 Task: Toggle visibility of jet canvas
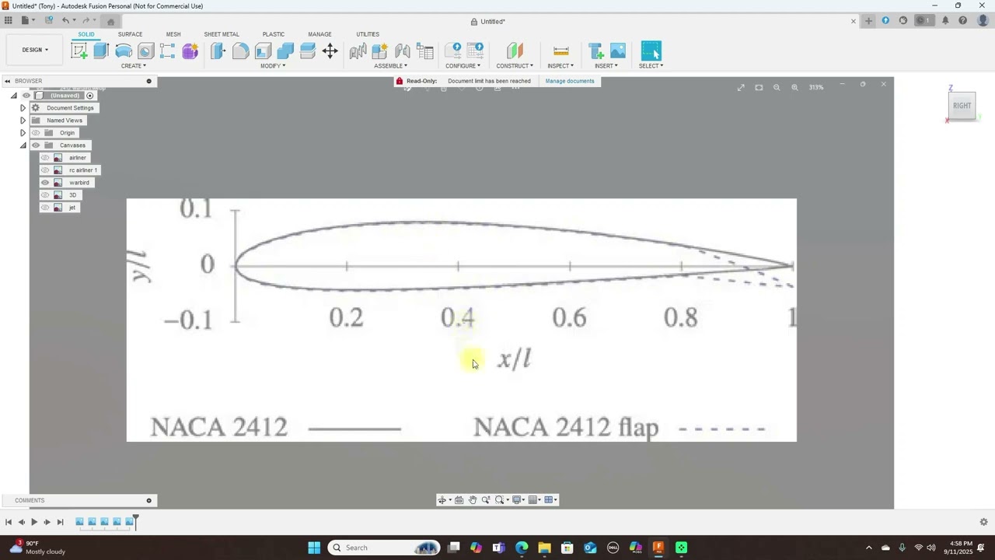click(x=45, y=208)
